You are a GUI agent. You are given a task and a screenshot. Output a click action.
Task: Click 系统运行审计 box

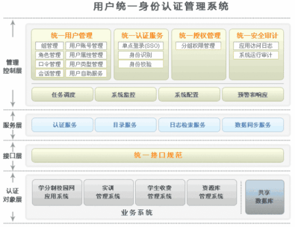tap(256, 55)
